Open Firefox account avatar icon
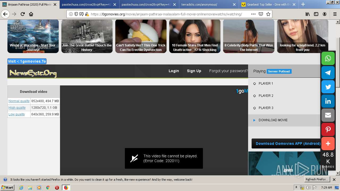 coord(325,14)
